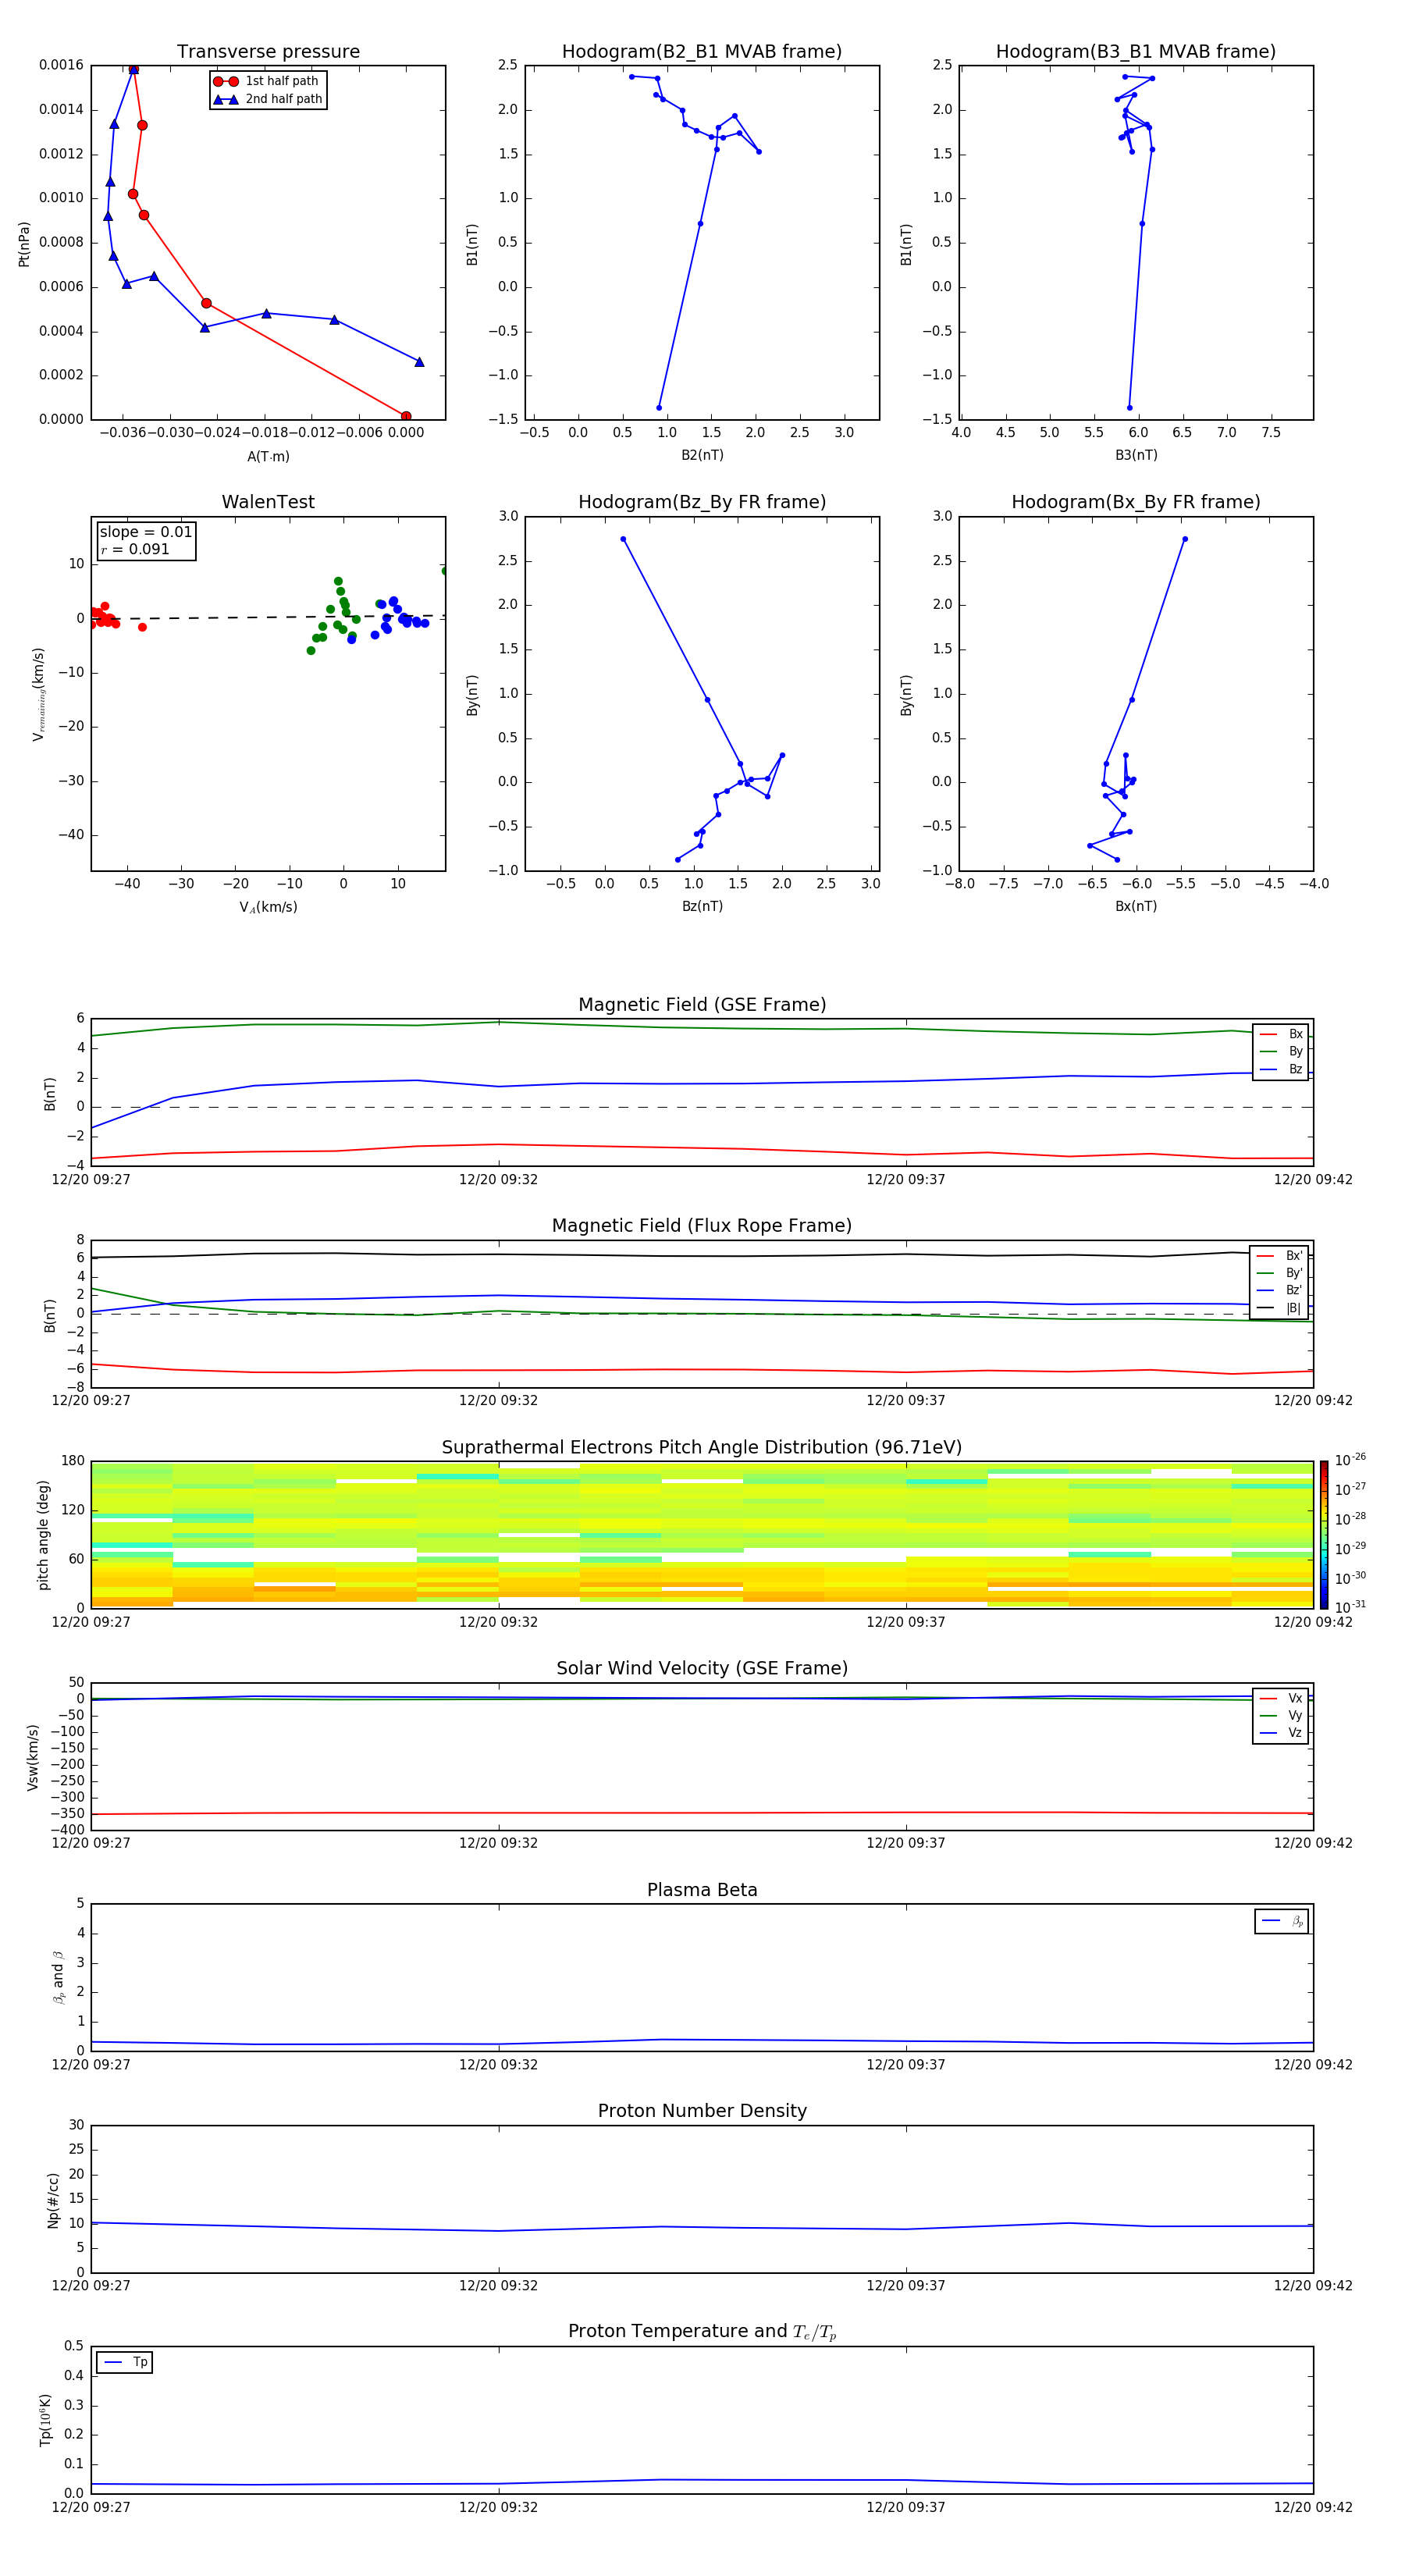Click the 'Solar Wind Velocity (GSE Frame)' title

pos(702,1669)
